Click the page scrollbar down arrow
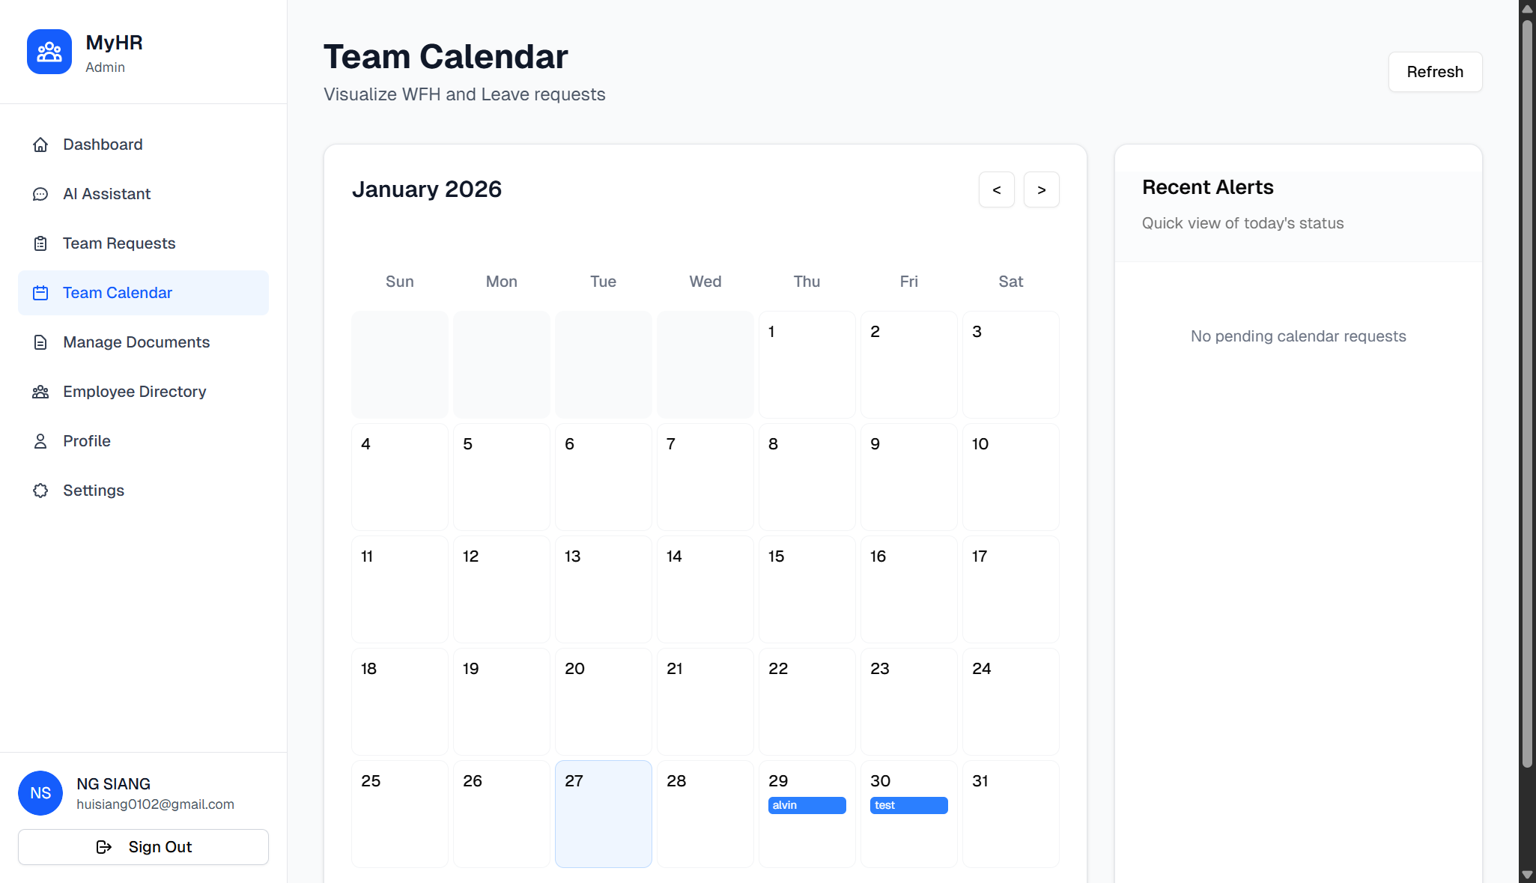1536x883 pixels. point(1527,875)
